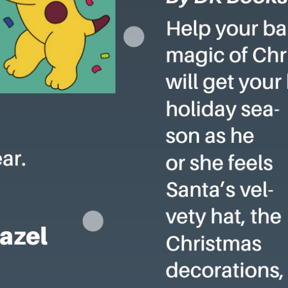Viewport: 288px width, 288px height.
Task: Click the "holiday sea-" text line
Action: tap(223, 110)
